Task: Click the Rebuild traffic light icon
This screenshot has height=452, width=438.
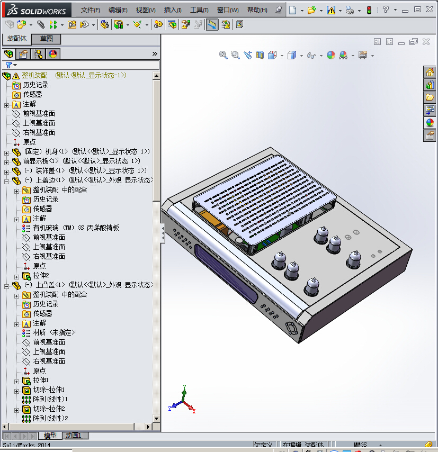Action: [369, 10]
